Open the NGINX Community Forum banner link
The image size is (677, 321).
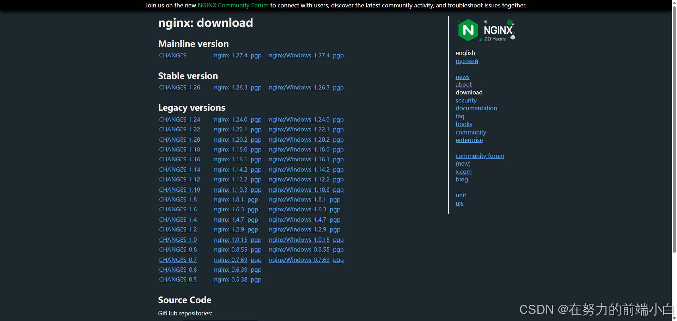(233, 5)
